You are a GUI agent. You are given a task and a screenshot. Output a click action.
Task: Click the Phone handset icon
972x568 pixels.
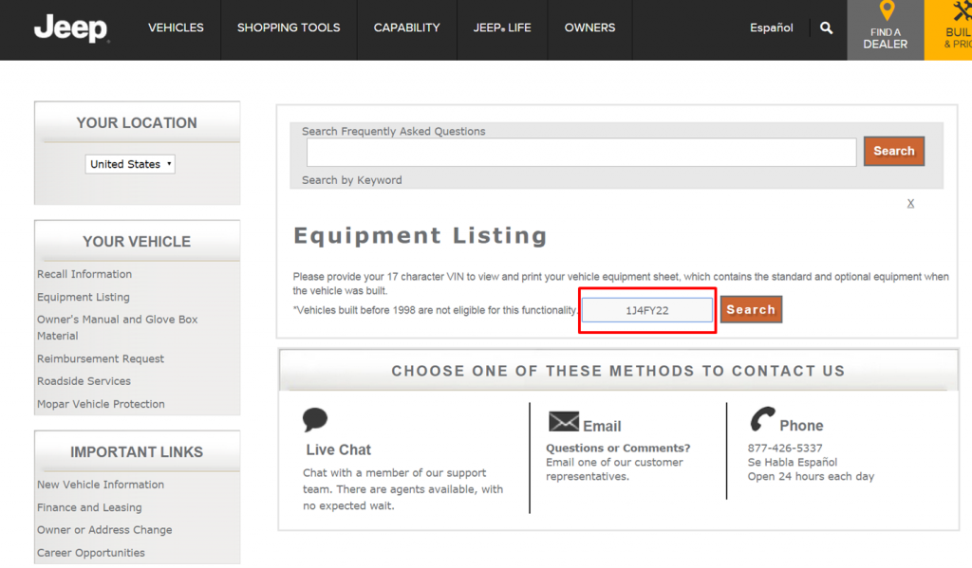pos(762,419)
